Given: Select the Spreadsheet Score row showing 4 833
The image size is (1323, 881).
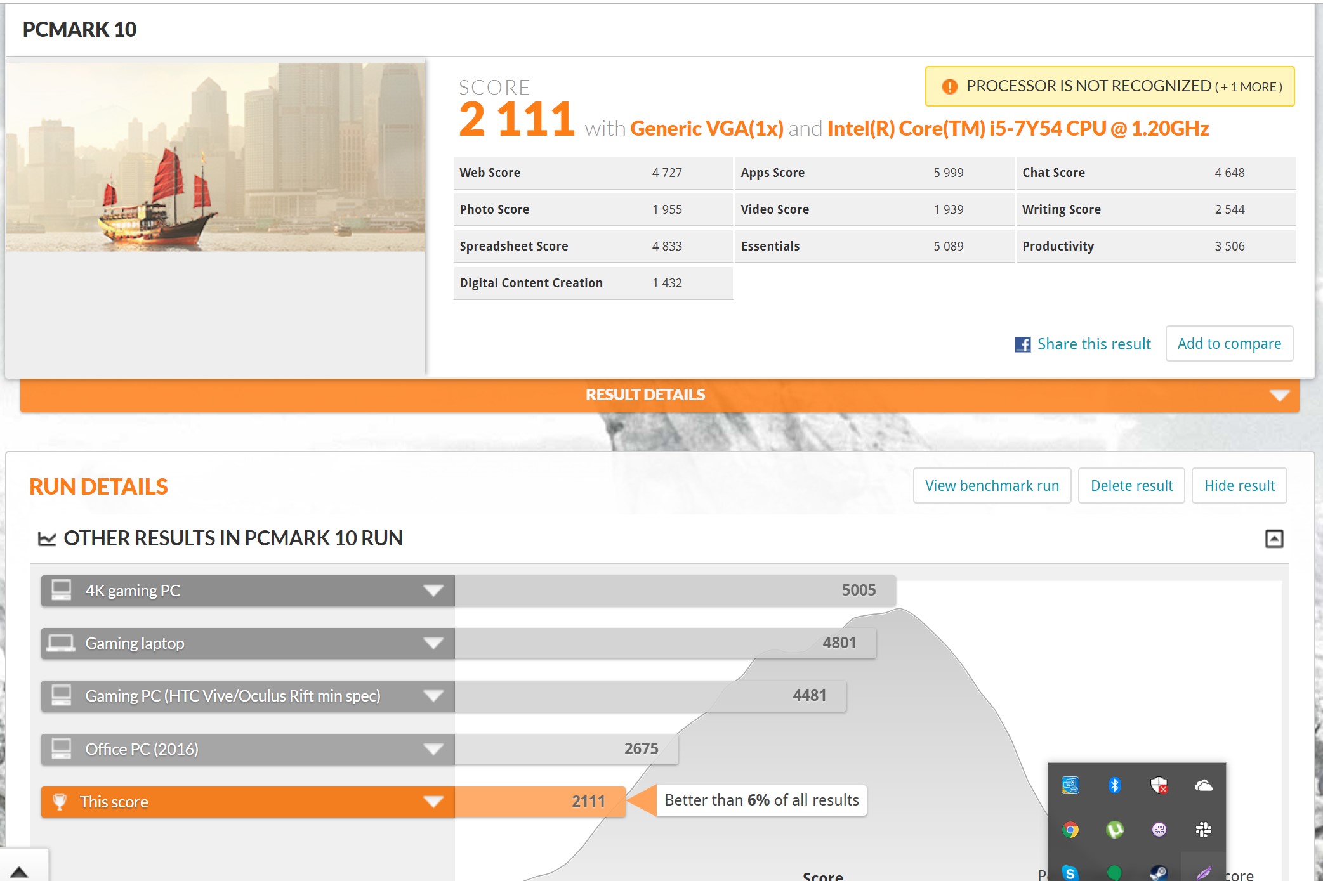Looking at the screenshot, I should [x=593, y=246].
